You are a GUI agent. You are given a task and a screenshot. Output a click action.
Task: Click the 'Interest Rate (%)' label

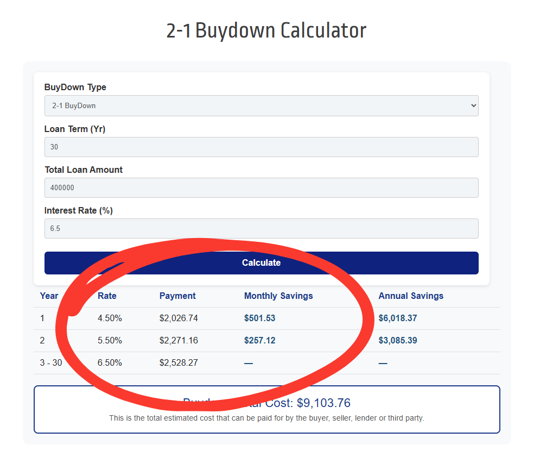pos(79,210)
